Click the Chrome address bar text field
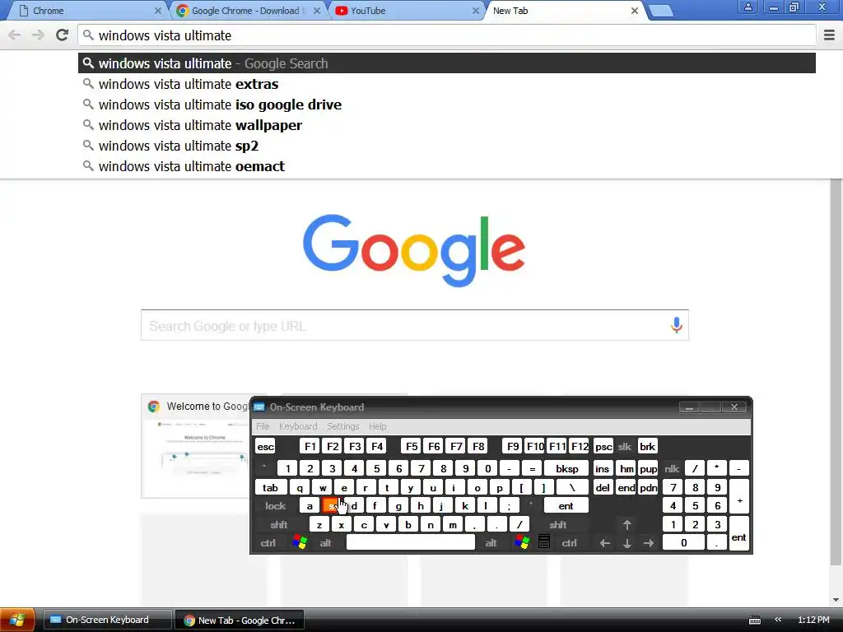The height and width of the screenshot is (632, 843). click(447, 35)
